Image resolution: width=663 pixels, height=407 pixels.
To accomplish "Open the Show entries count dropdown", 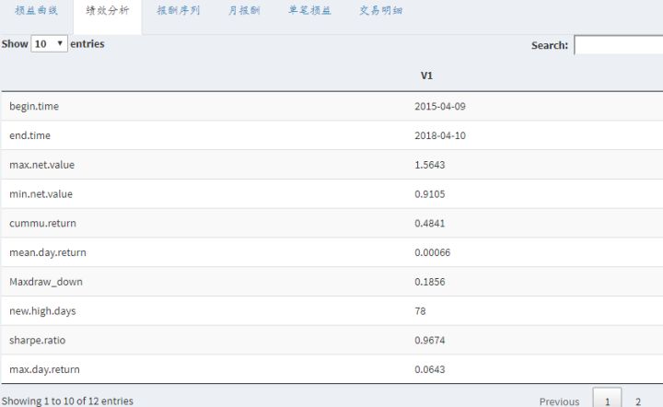I will [x=49, y=43].
